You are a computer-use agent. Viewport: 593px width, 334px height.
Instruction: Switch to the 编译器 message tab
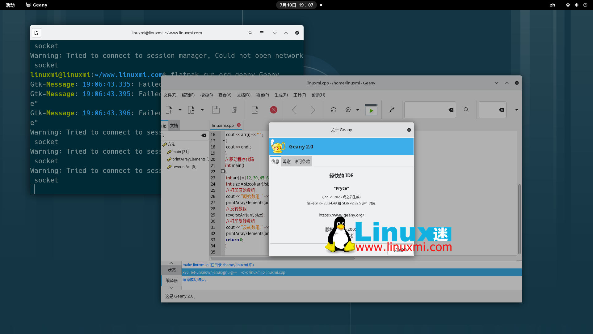click(x=171, y=280)
